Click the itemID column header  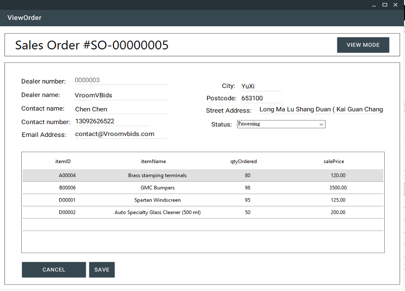[63, 162]
